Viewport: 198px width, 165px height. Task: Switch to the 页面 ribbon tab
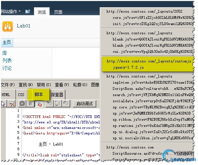(58, 12)
